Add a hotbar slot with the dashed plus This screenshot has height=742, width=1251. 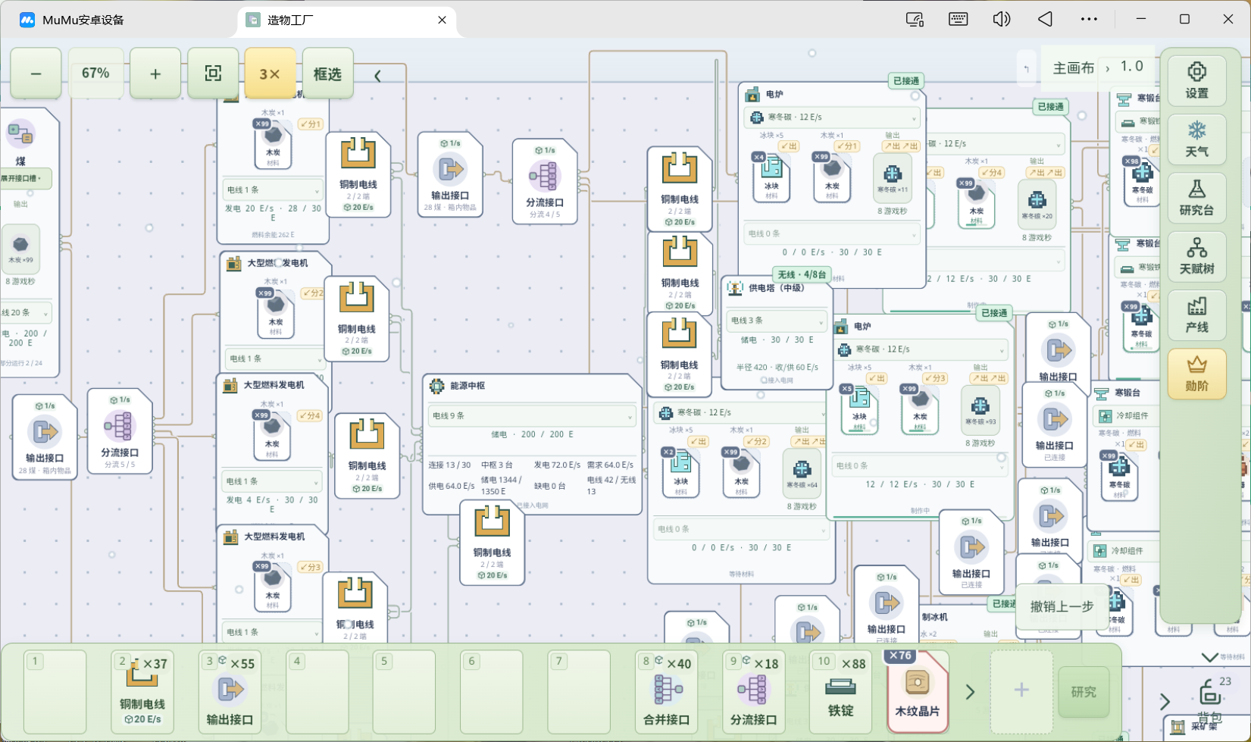pyautogui.click(x=1021, y=691)
